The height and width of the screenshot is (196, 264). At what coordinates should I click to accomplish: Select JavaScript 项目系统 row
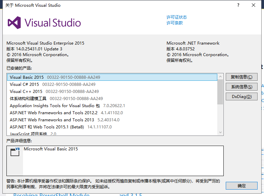[112, 133]
